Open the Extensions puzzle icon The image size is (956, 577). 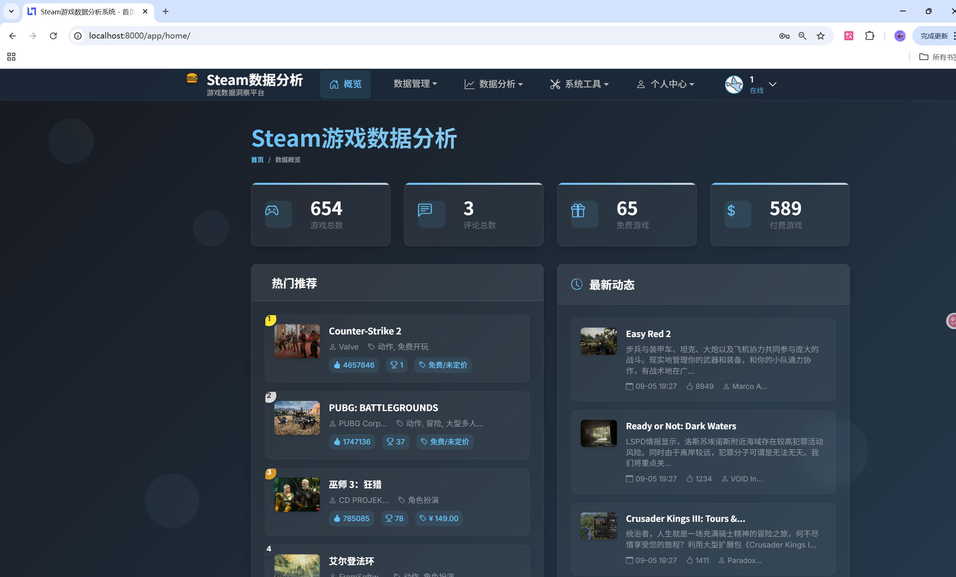869,36
